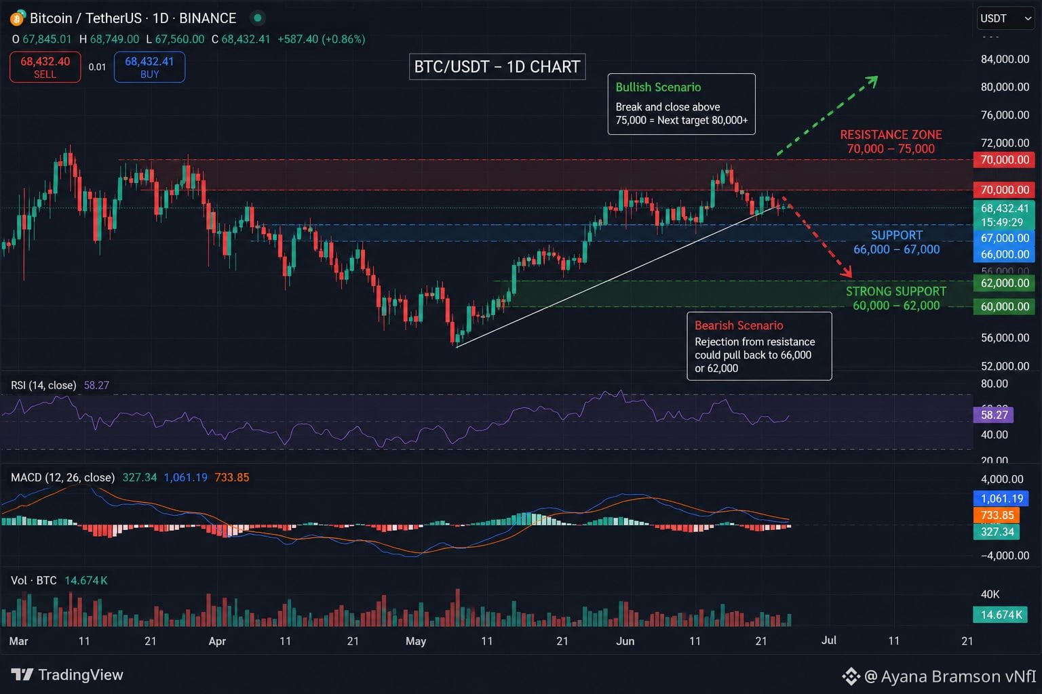This screenshot has height=694, width=1042.
Task: Click the 80,000.00 price axis tick
Action: click(1005, 87)
